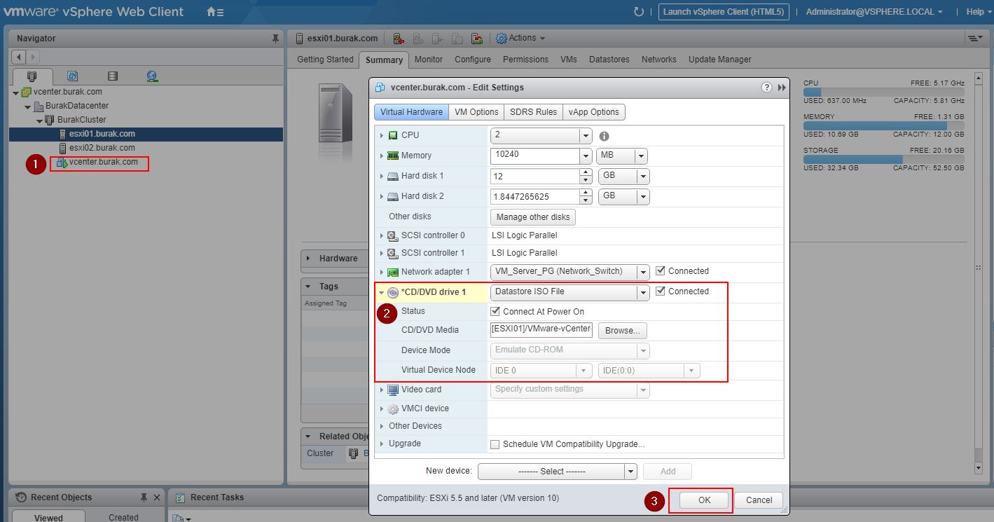The width and height of the screenshot is (994, 522).
Task: Collapse the BurakDatacenter tree node
Action: 27,107
